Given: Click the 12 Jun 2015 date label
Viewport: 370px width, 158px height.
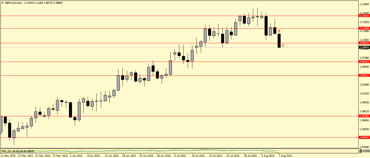Looking at the screenshot, I should (112, 156).
